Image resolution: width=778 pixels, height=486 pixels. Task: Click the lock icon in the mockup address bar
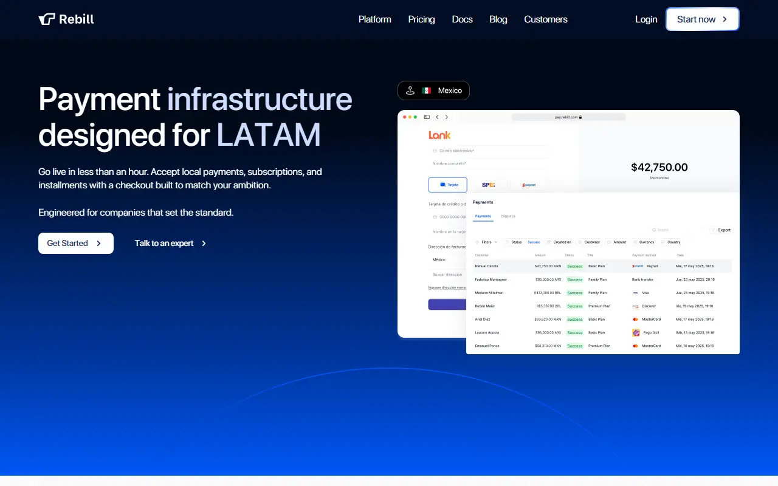pos(580,117)
